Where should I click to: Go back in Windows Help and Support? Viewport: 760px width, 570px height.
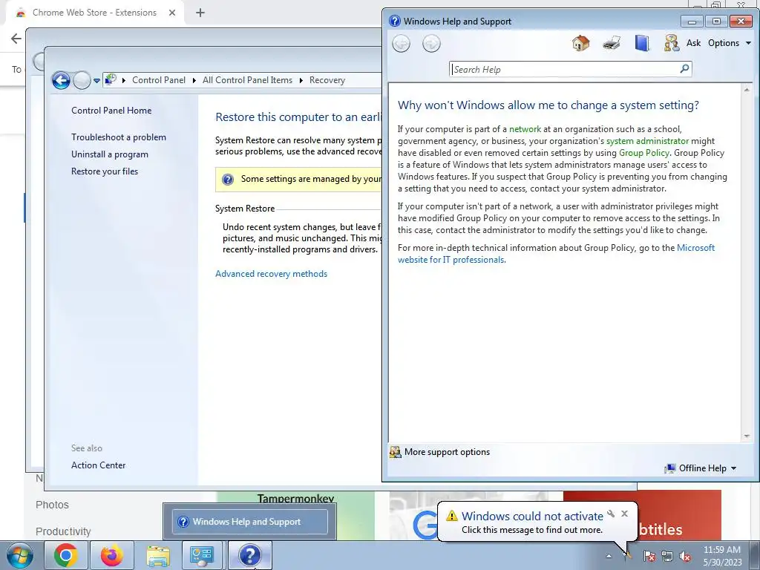[x=401, y=44]
